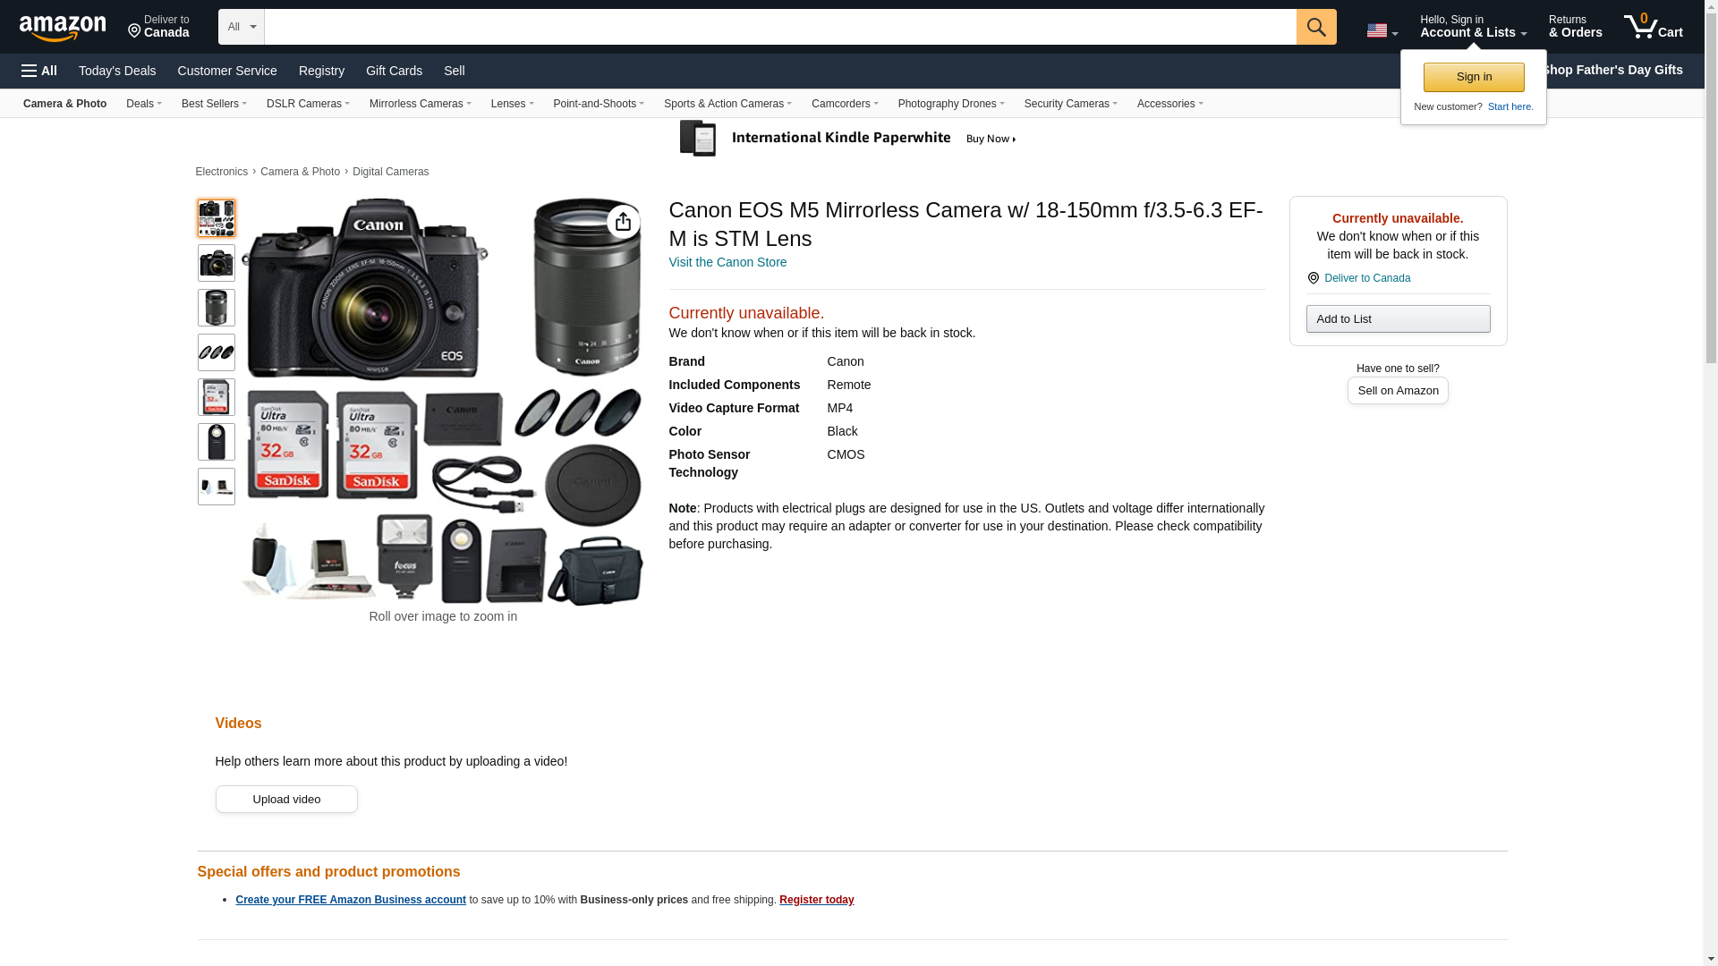Click Visit the Canon Store link
This screenshot has width=1718, height=966.
[727, 262]
